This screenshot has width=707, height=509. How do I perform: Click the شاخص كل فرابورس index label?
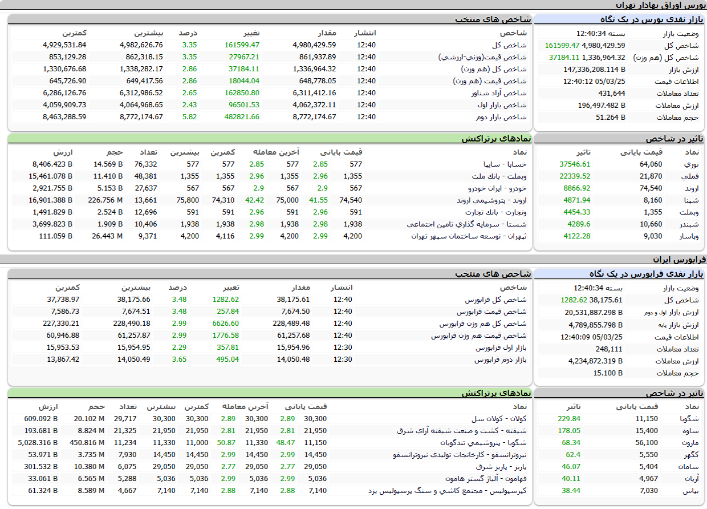[496, 300]
